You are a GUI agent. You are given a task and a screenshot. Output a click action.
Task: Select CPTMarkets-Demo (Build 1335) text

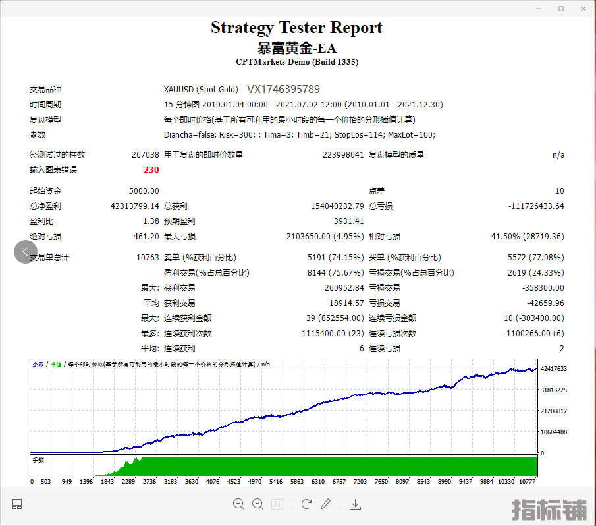point(297,62)
